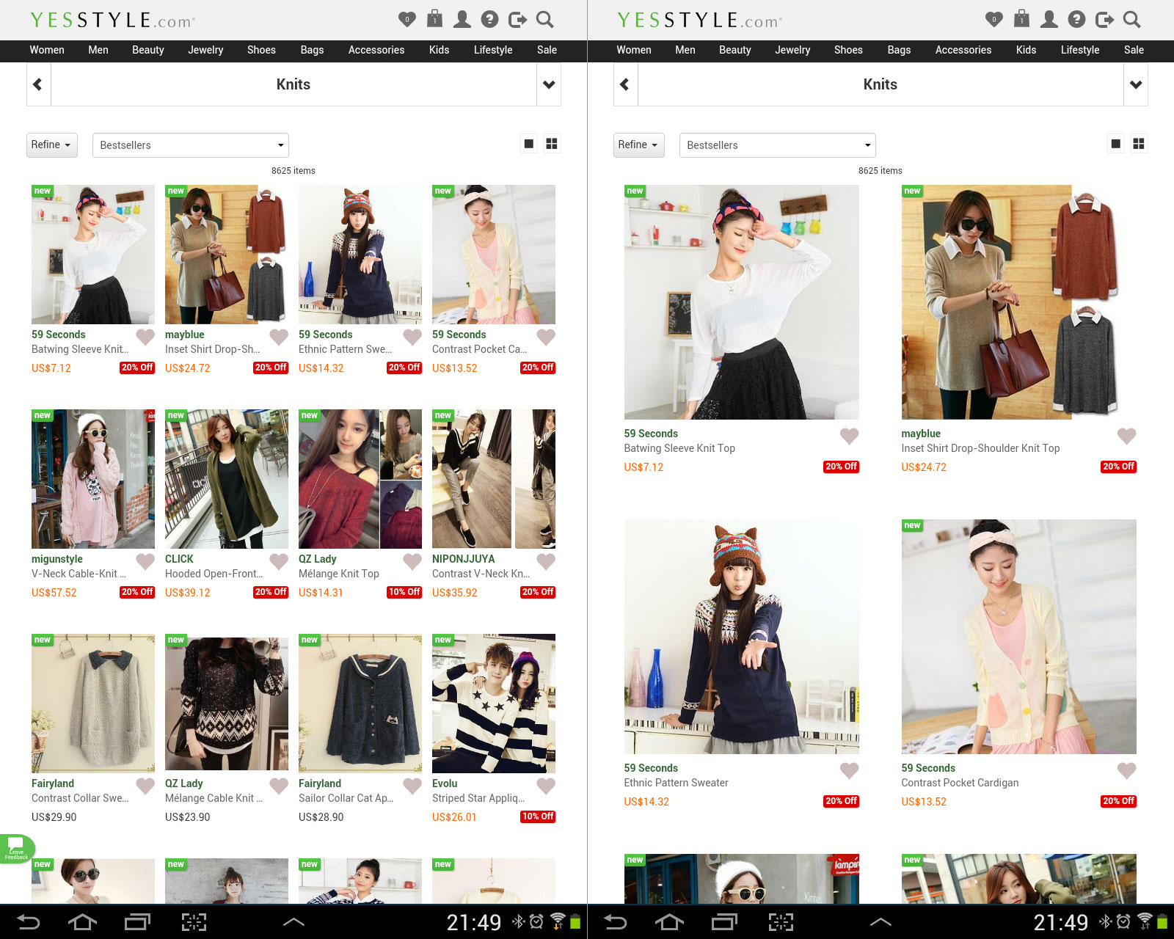Open the search icon in the left screen header
Screen dimensions: 1174x939
(x=544, y=20)
